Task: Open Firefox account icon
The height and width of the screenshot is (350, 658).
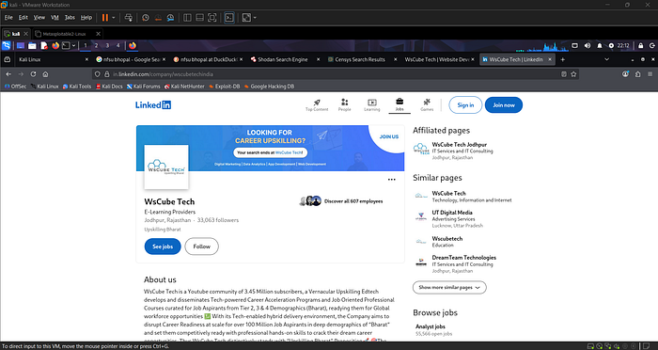Action: (x=626, y=74)
